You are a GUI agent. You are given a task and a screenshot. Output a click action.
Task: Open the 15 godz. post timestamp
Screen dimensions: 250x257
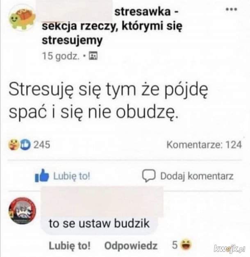coord(61,56)
